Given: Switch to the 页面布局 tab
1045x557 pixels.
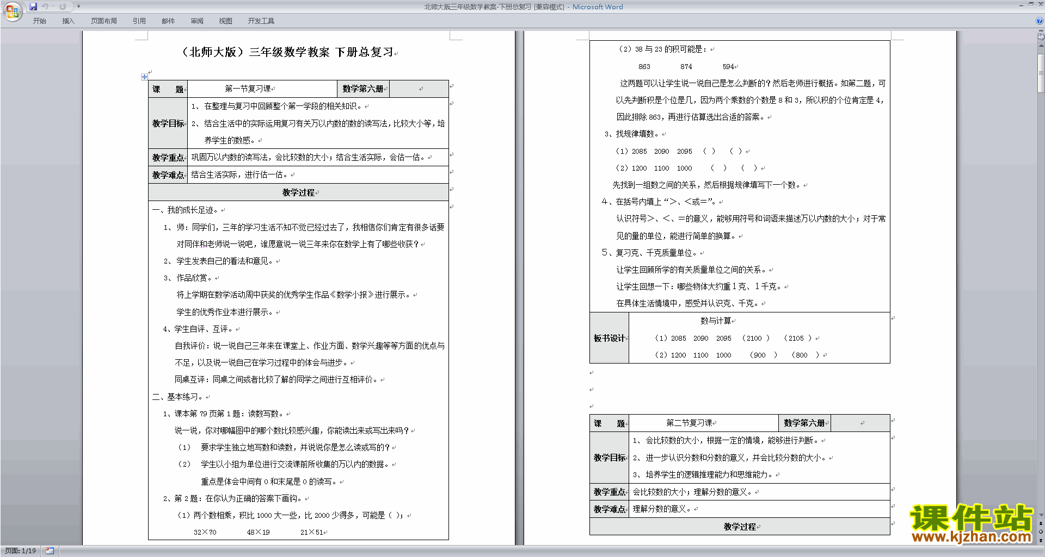Looking at the screenshot, I should click(x=104, y=21).
